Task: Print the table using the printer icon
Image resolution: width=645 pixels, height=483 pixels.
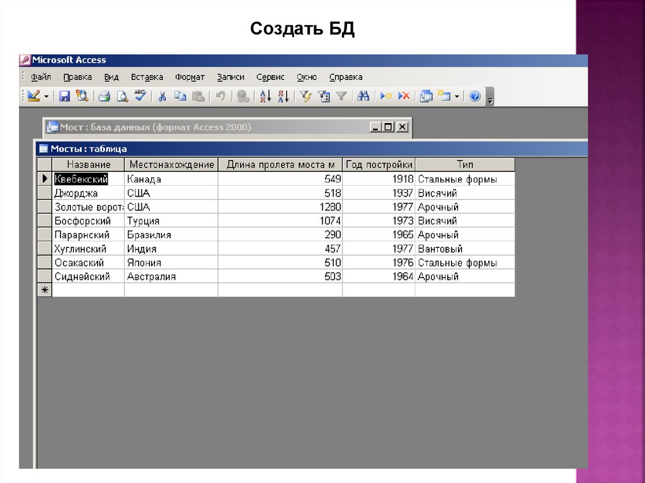Action: tap(104, 96)
